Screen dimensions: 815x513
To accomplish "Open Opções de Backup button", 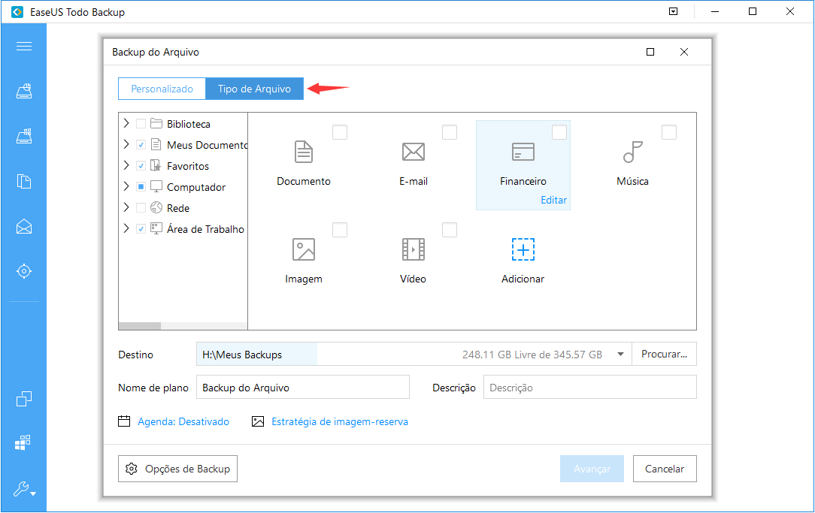I will [x=177, y=469].
